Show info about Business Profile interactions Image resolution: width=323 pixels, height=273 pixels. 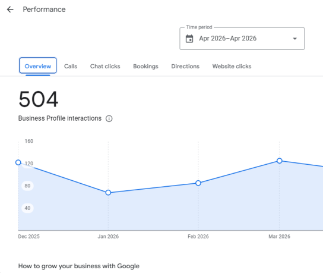pyautogui.click(x=109, y=118)
